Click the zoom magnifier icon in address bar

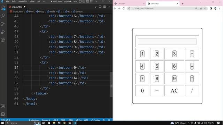(196, 8)
